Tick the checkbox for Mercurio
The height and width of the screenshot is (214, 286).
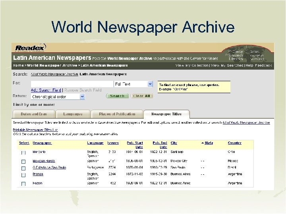click(x=23, y=153)
